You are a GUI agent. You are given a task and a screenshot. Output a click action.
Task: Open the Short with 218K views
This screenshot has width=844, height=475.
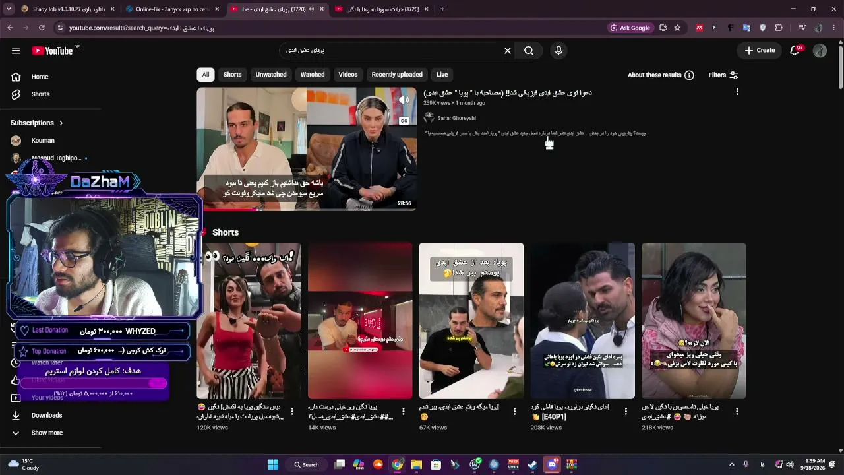[694, 321]
